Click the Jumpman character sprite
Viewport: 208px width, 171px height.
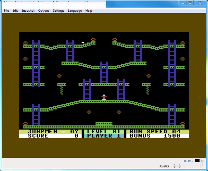point(104,97)
